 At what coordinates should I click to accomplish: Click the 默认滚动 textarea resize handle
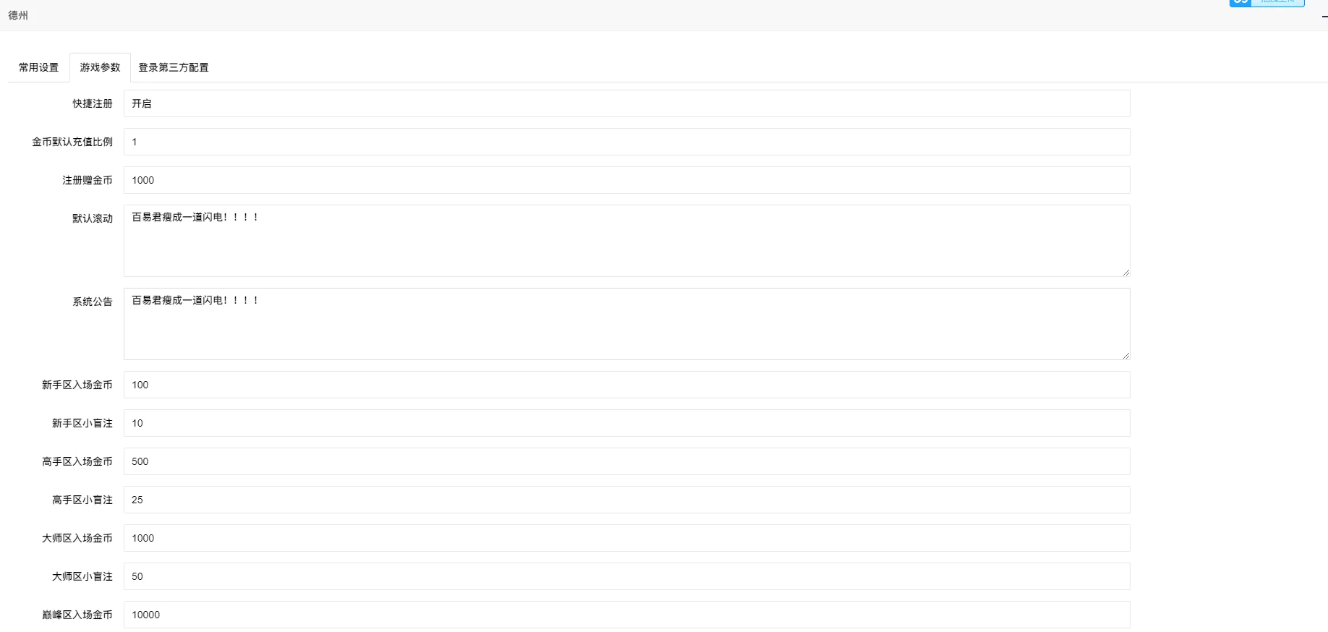pyautogui.click(x=1125, y=272)
